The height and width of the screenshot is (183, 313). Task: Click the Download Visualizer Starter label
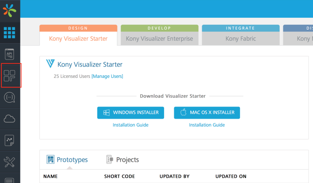click(173, 96)
